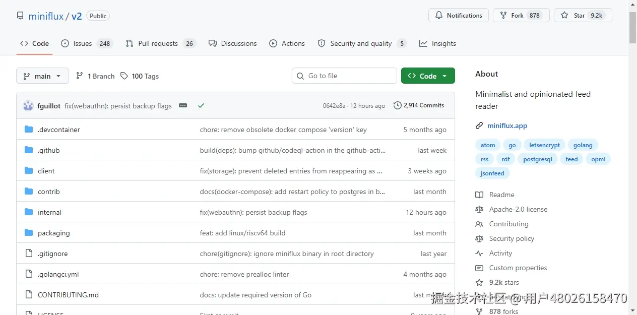The image size is (637, 315).
Task: Open the Actions tab
Action: 287,43
